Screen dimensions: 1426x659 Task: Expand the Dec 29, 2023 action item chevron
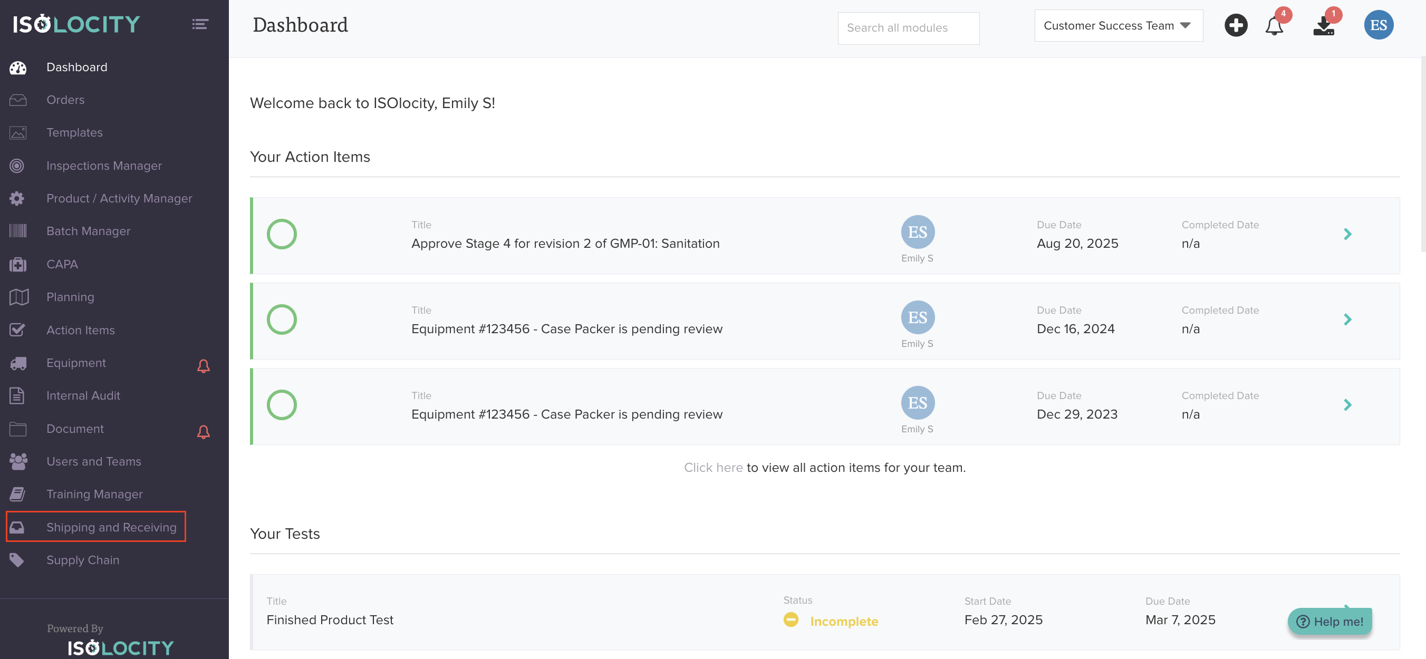pyautogui.click(x=1347, y=405)
